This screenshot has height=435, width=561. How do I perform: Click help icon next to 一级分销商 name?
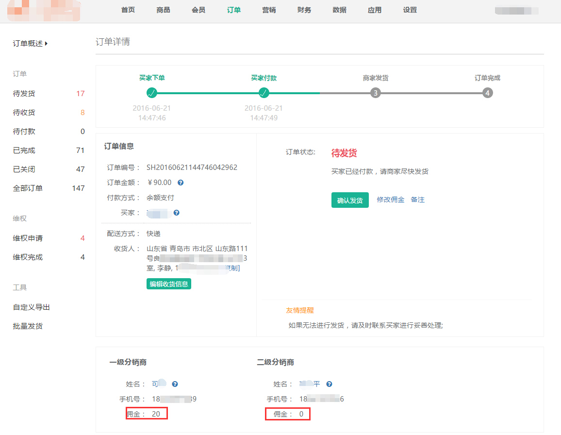pyautogui.click(x=175, y=384)
